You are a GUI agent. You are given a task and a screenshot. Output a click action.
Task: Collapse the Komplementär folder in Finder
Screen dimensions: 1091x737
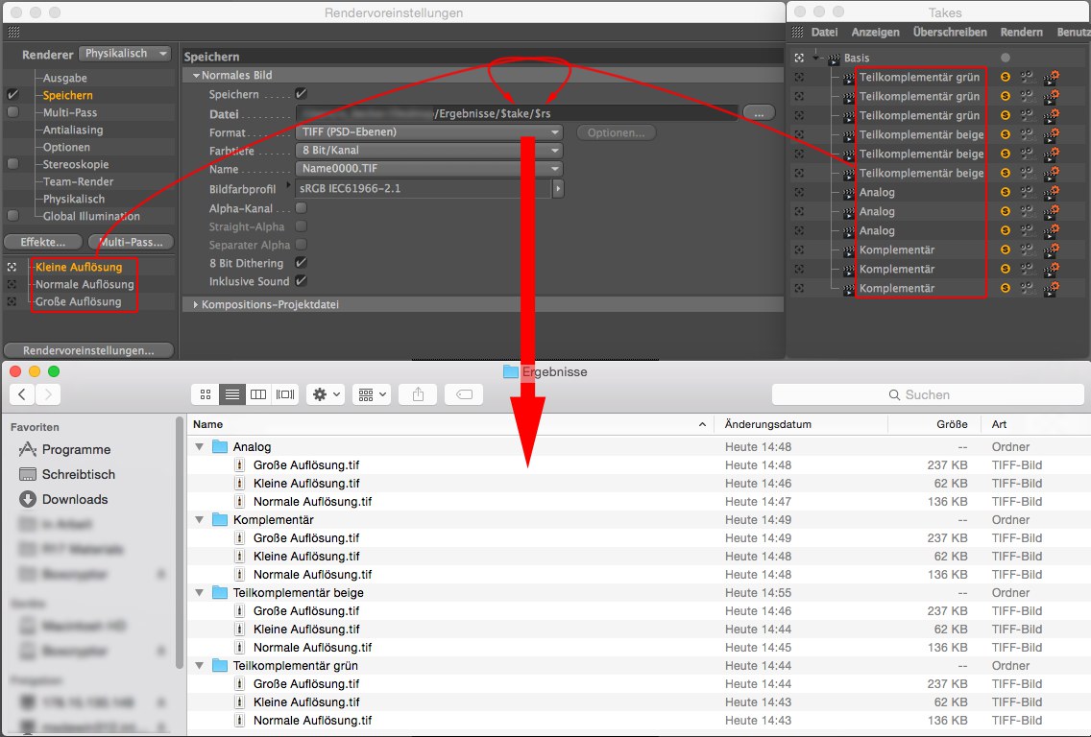[200, 520]
